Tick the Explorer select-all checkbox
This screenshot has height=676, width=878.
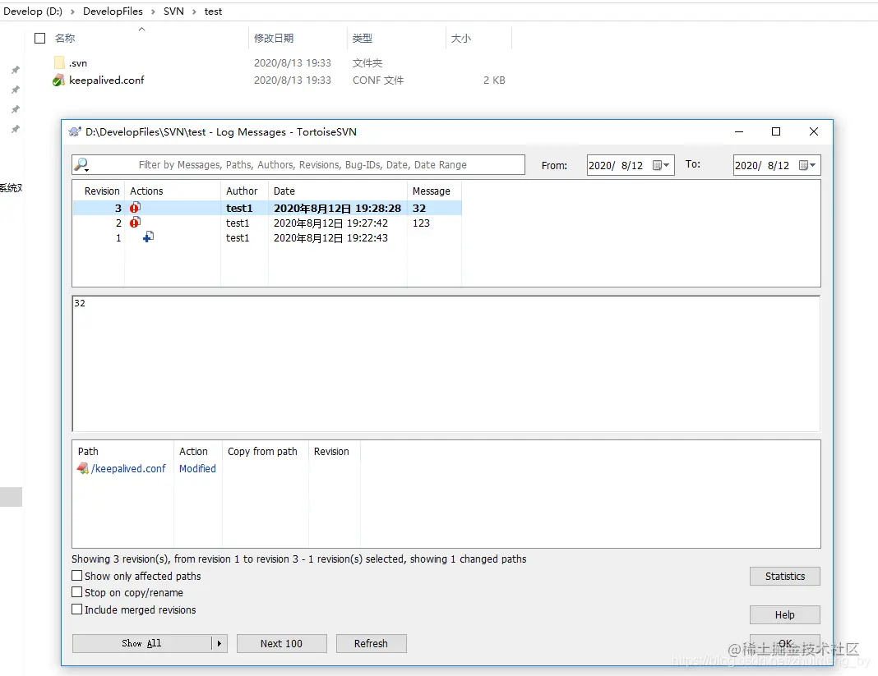[x=39, y=38]
